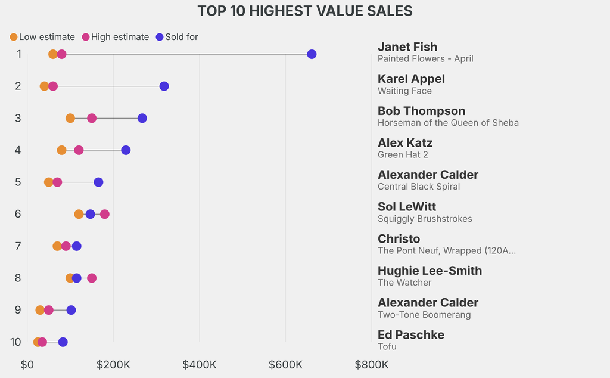Select row 9 blue sold-for dot
Viewport: 610px width, 378px height.
pyautogui.click(x=71, y=310)
